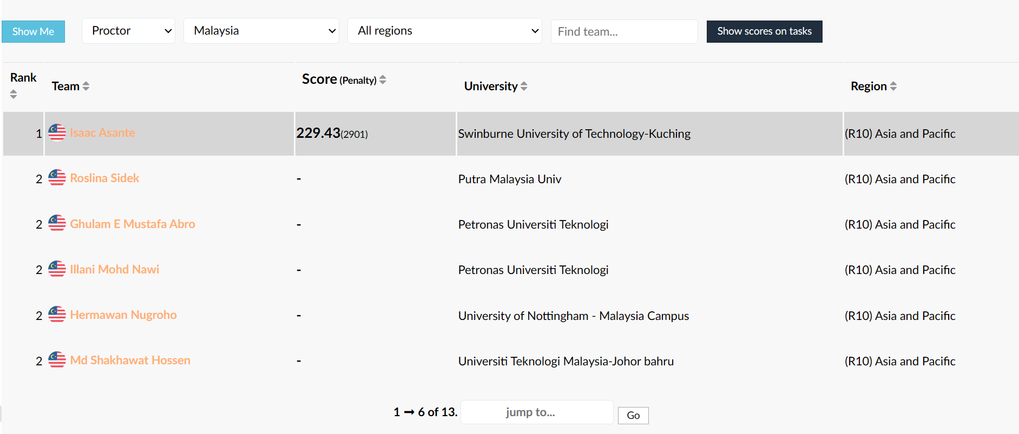This screenshot has width=1019, height=434.
Task: Open Isaac Asante team link
Action: pos(102,132)
